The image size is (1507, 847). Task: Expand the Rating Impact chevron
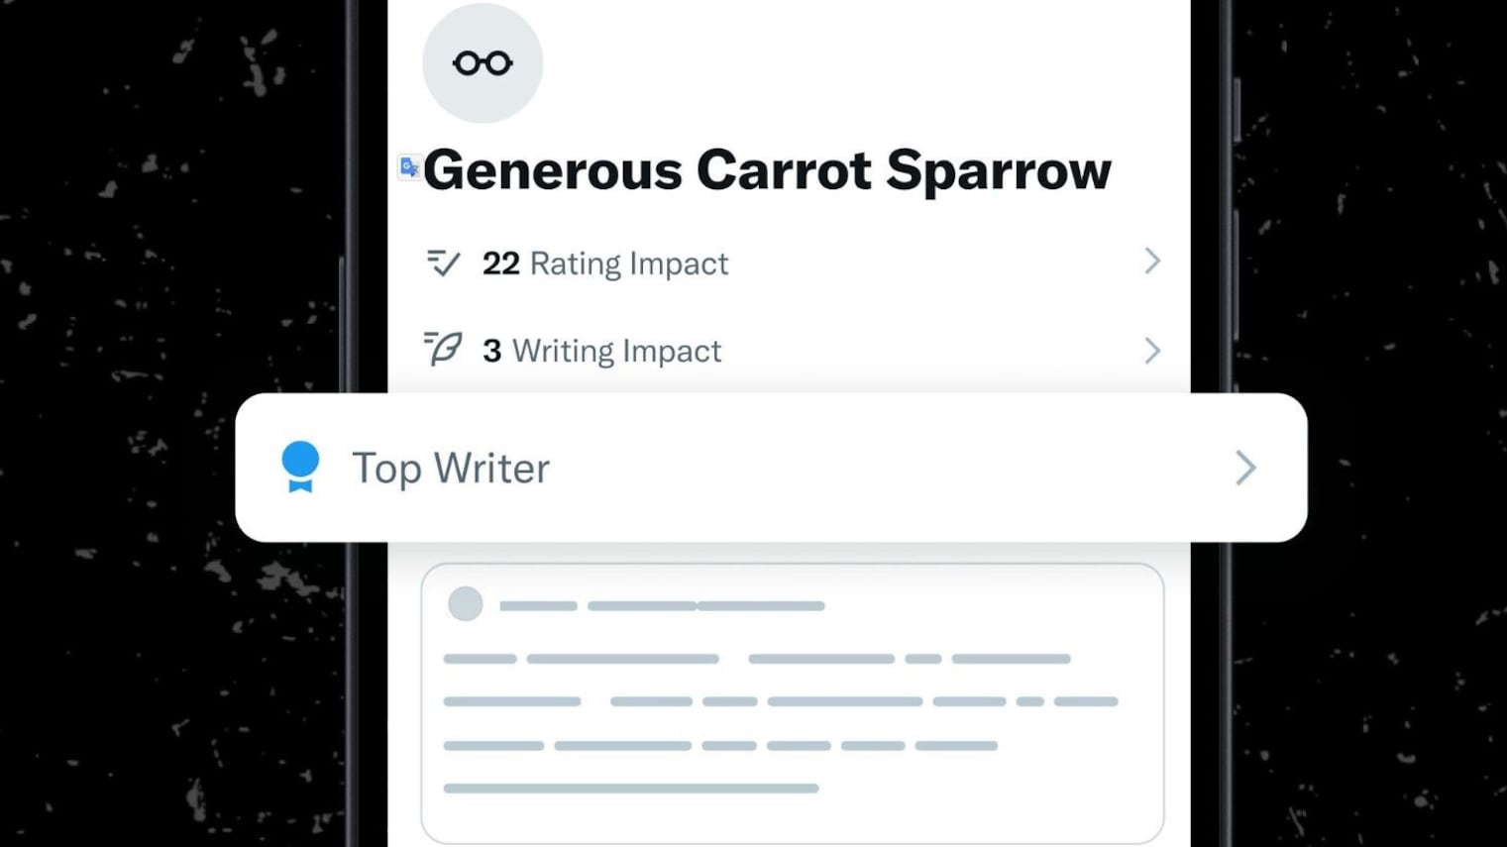click(1151, 262)
